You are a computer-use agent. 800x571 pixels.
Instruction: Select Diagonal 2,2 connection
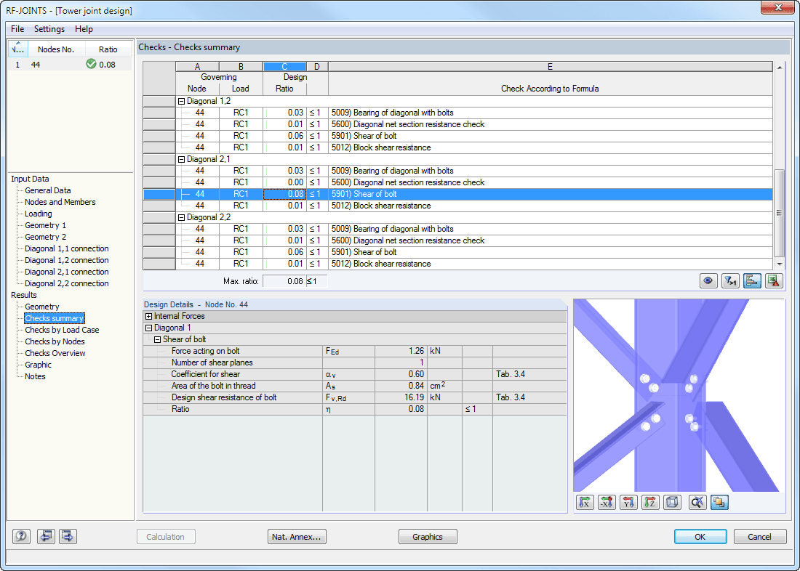coord(67,283)
